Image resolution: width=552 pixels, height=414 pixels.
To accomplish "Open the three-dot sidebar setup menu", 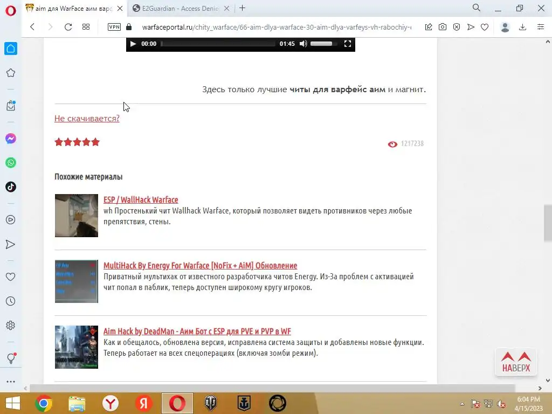I will pos(11,382).
